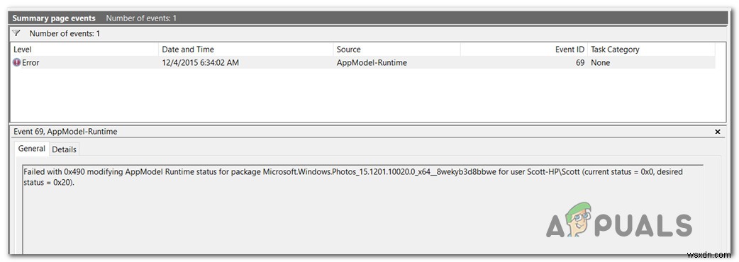
Task: Close the Event 69 details pane
Action: point(717,132)
